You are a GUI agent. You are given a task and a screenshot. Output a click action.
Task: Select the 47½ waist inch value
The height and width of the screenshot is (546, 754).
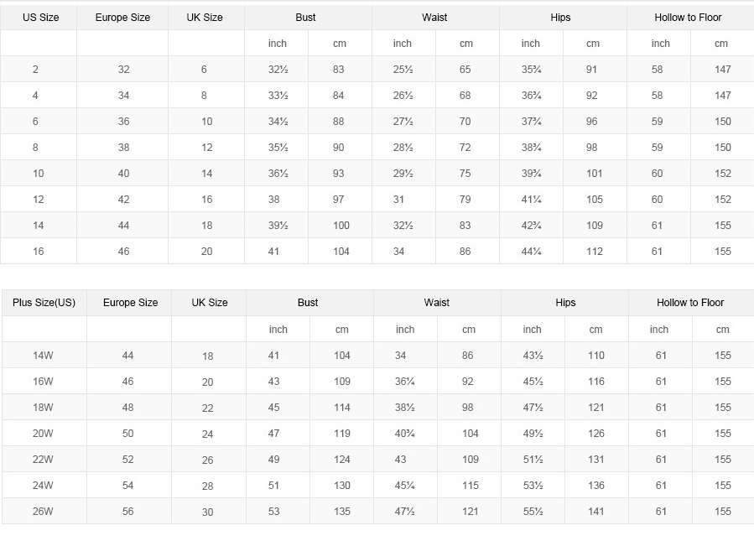pyautogui.click(x=404, y=512)
